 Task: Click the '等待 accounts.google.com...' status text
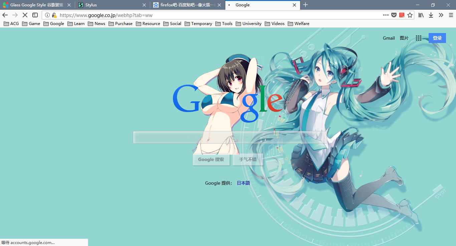(x=28, y=243)
